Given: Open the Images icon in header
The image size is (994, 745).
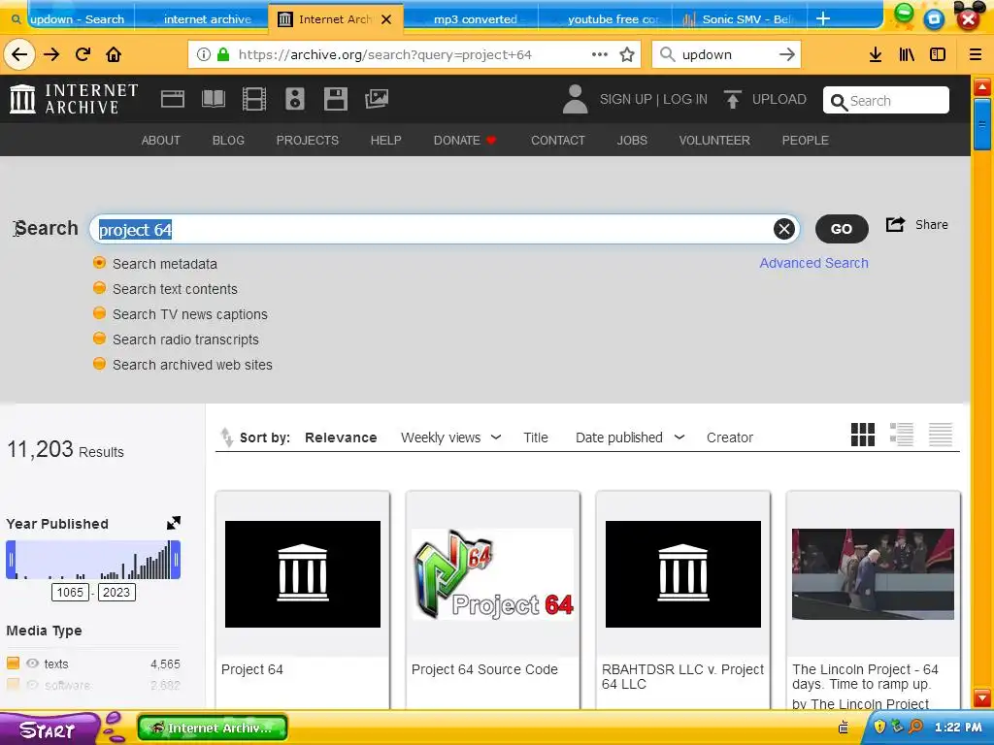Looking at the screenshot, I should pos(377,99).
